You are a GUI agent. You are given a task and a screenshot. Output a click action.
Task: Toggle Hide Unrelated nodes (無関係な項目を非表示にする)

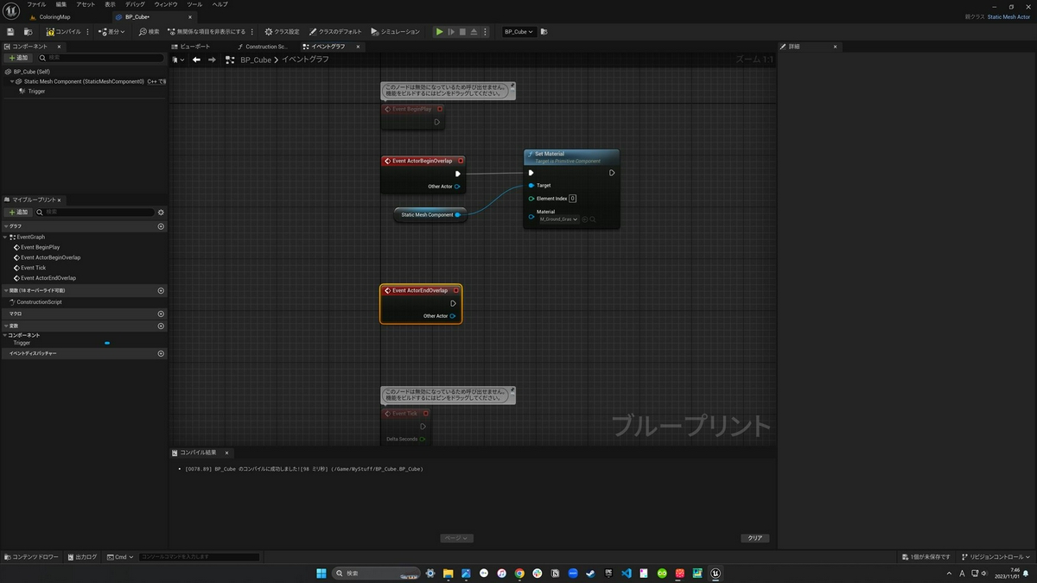[207, 32]
